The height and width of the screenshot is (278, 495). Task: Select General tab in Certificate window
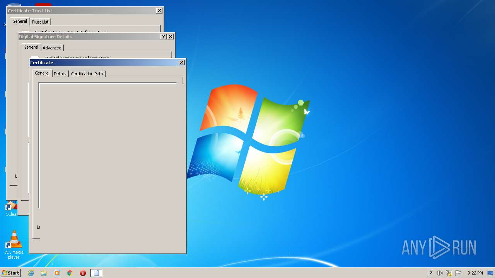(42, 73)
